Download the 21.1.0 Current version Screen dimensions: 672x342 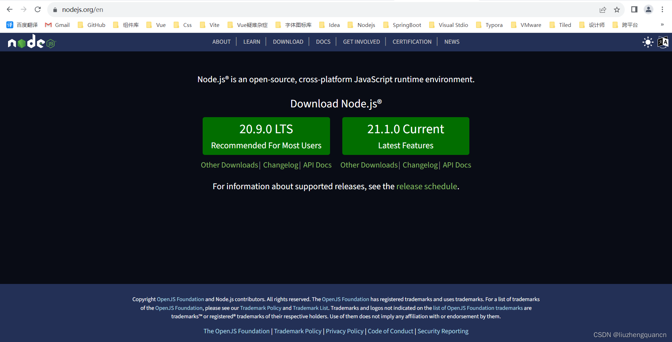coord(406,136)
